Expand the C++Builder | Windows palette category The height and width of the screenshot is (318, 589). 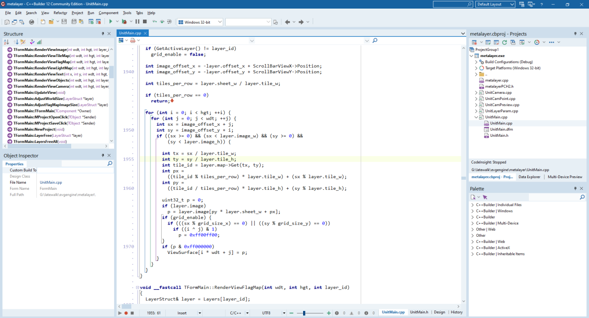click(x=472, y=211)
